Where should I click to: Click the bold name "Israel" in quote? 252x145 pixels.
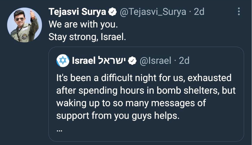(84, 61)
